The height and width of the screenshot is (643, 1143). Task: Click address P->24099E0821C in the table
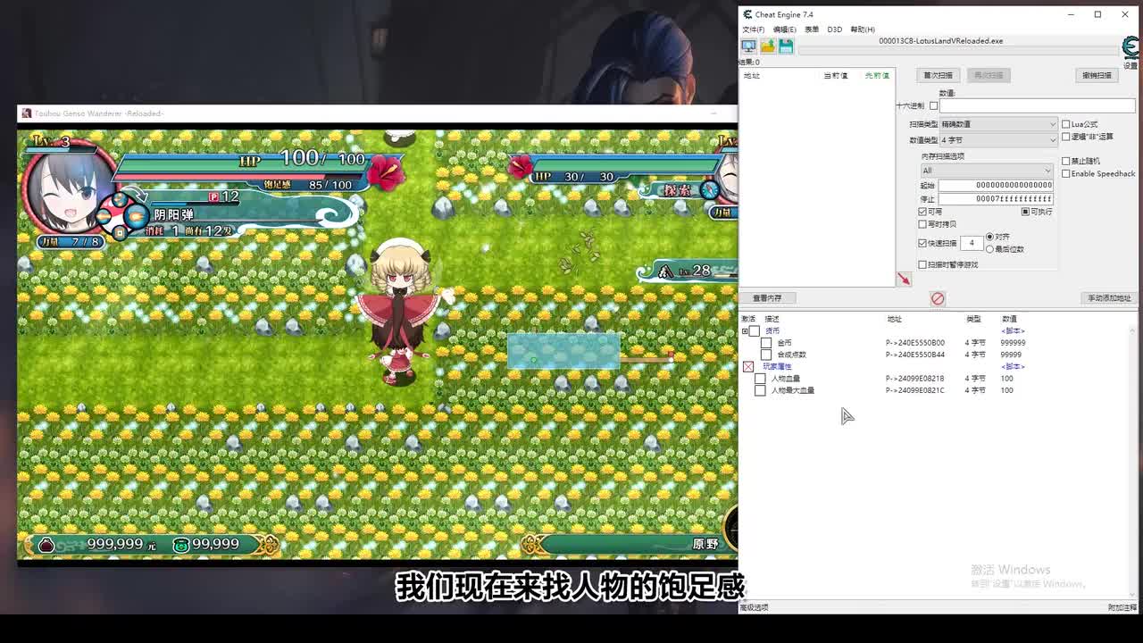[915, 390]
